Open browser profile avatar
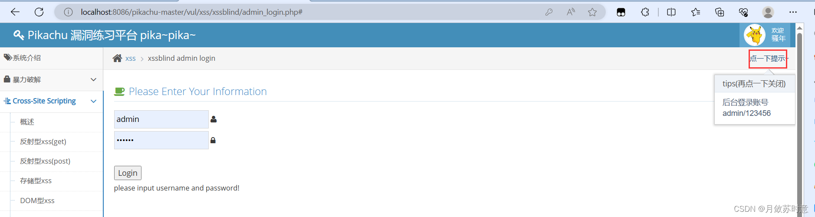 click(x=768, y=12)
